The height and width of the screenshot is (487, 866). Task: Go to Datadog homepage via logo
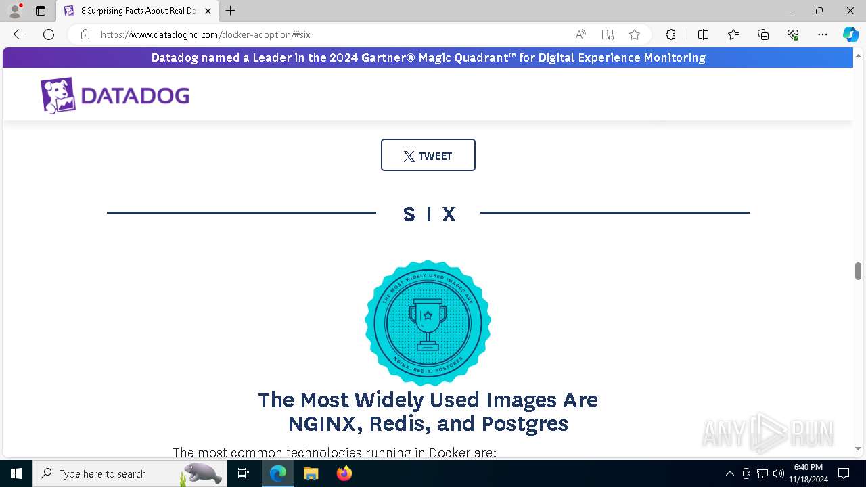[x=114, y=95]
